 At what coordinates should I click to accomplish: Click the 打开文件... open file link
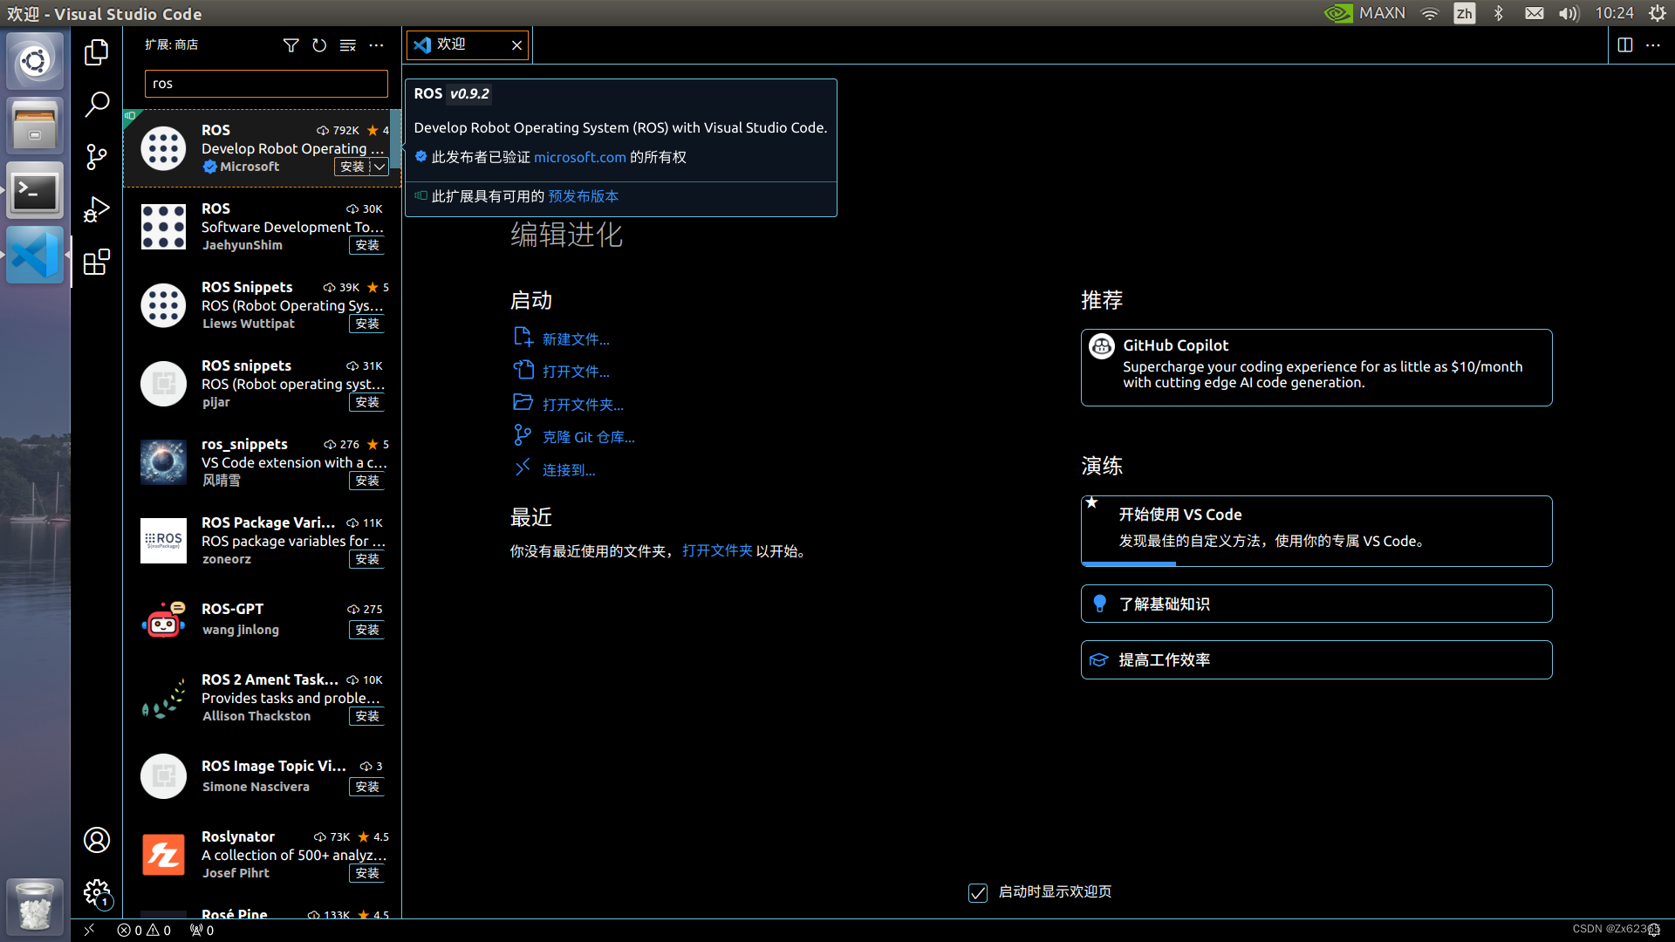pyautogui.click(x=576, y=372)
